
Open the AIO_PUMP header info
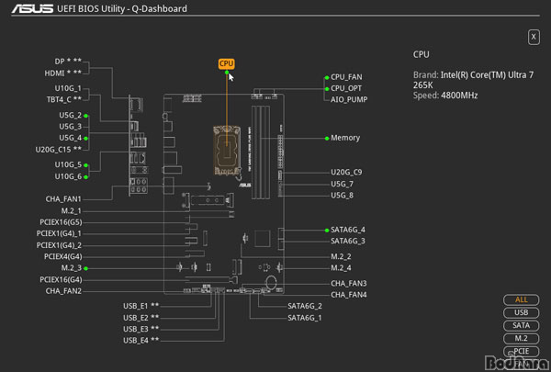coord(349,99)
